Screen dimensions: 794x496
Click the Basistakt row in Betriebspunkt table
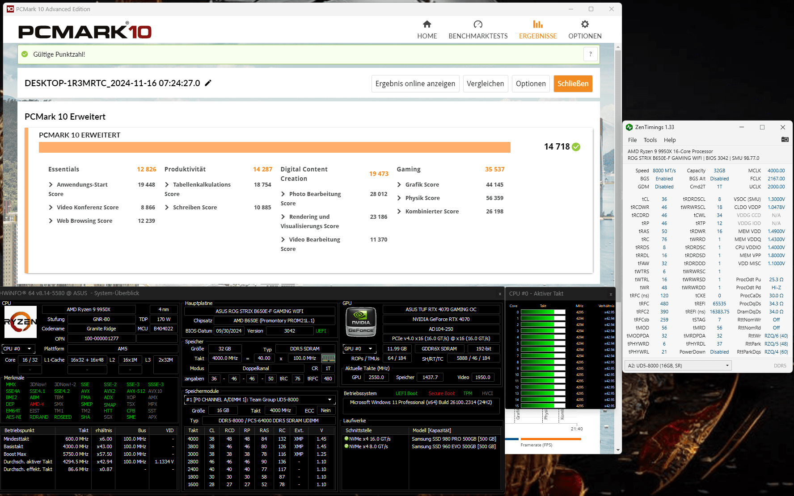pos(89,446)
